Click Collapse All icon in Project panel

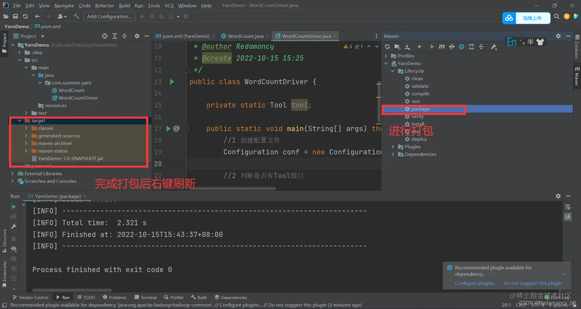click(124, 36)
